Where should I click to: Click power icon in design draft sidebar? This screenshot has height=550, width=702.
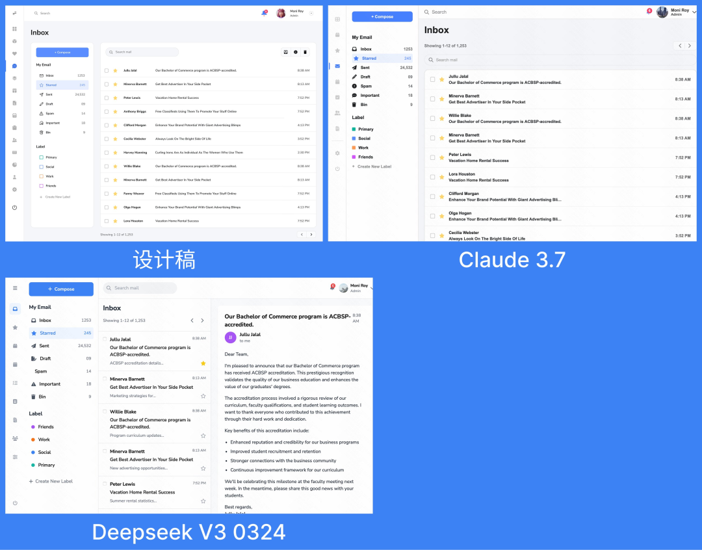click(x=14, y=207)
